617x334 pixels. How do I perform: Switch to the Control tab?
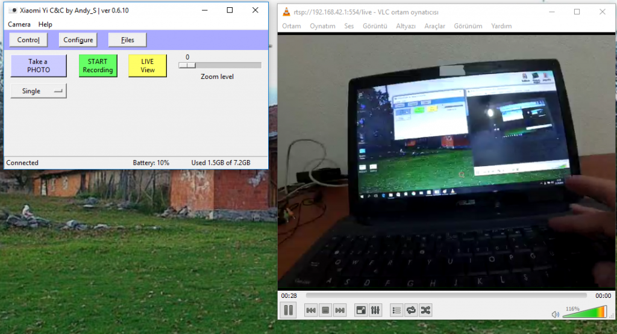[28, 40]
